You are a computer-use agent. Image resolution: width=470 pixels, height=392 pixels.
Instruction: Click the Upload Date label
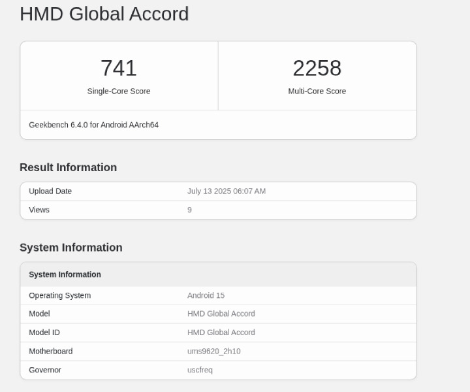(x=50, y=191)
